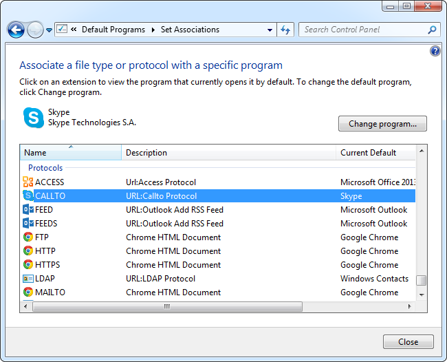This screenshot has width=447, height=362.
Task: Click the Chrome icon beside FTP
Action: pyautogui.click(x=28, y=237)
